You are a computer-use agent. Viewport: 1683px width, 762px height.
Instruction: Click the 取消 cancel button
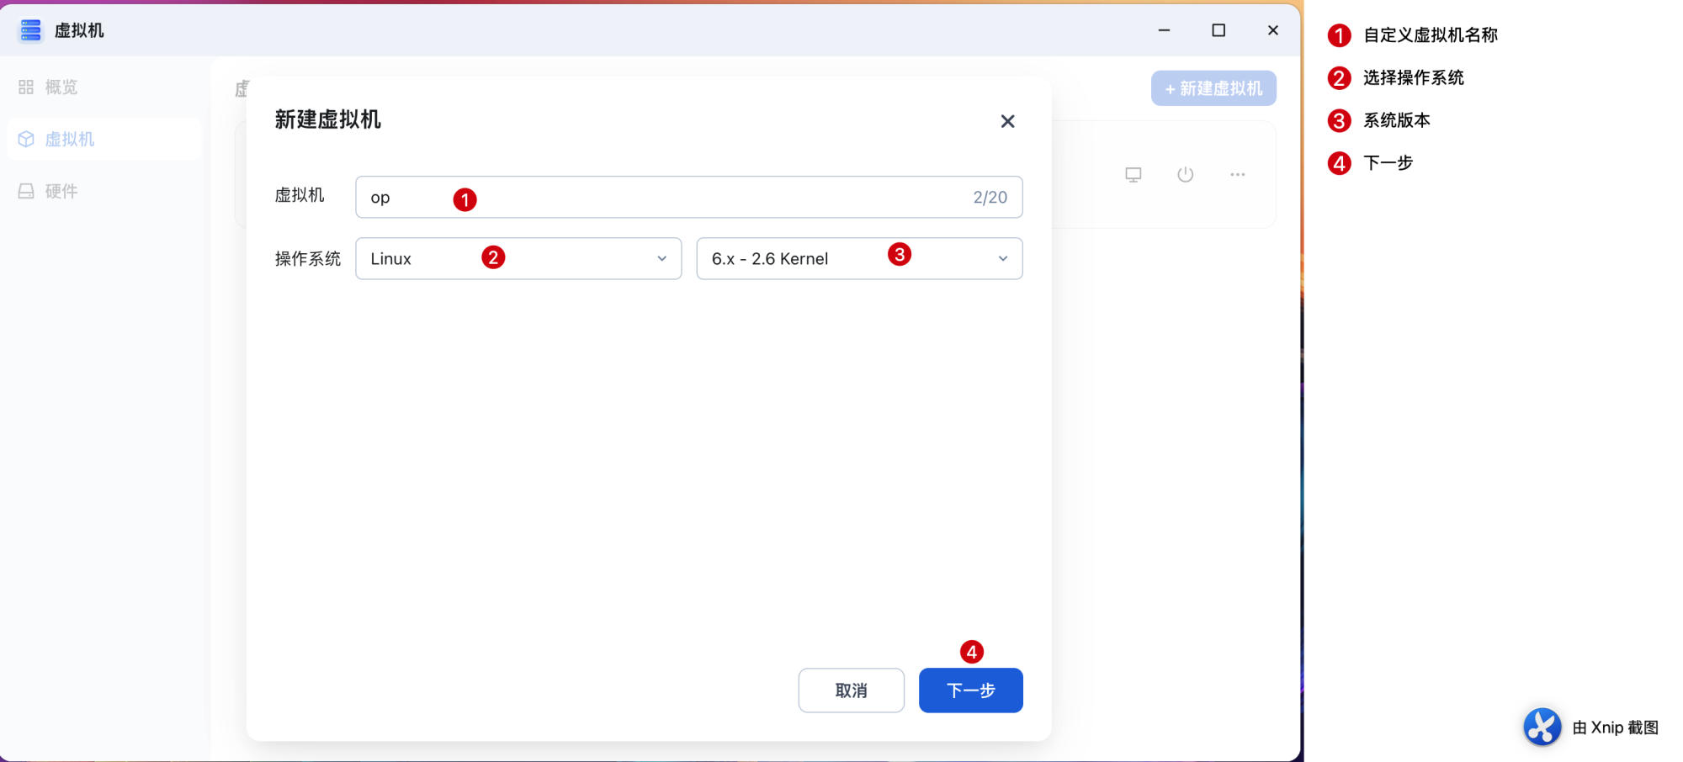[851, 691]
